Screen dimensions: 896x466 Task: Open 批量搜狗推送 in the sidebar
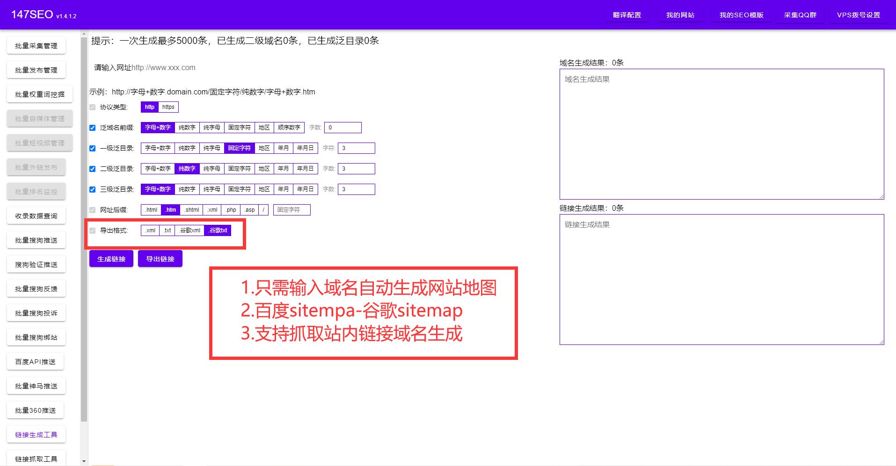tap(36, 240)
